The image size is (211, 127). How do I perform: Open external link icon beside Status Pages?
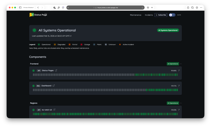56,71
